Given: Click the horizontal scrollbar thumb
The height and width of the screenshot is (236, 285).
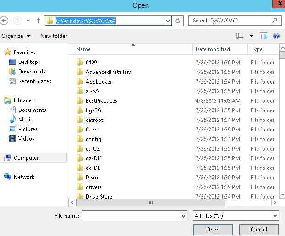Looking at the screenshot, I should [x=150, y=203].
